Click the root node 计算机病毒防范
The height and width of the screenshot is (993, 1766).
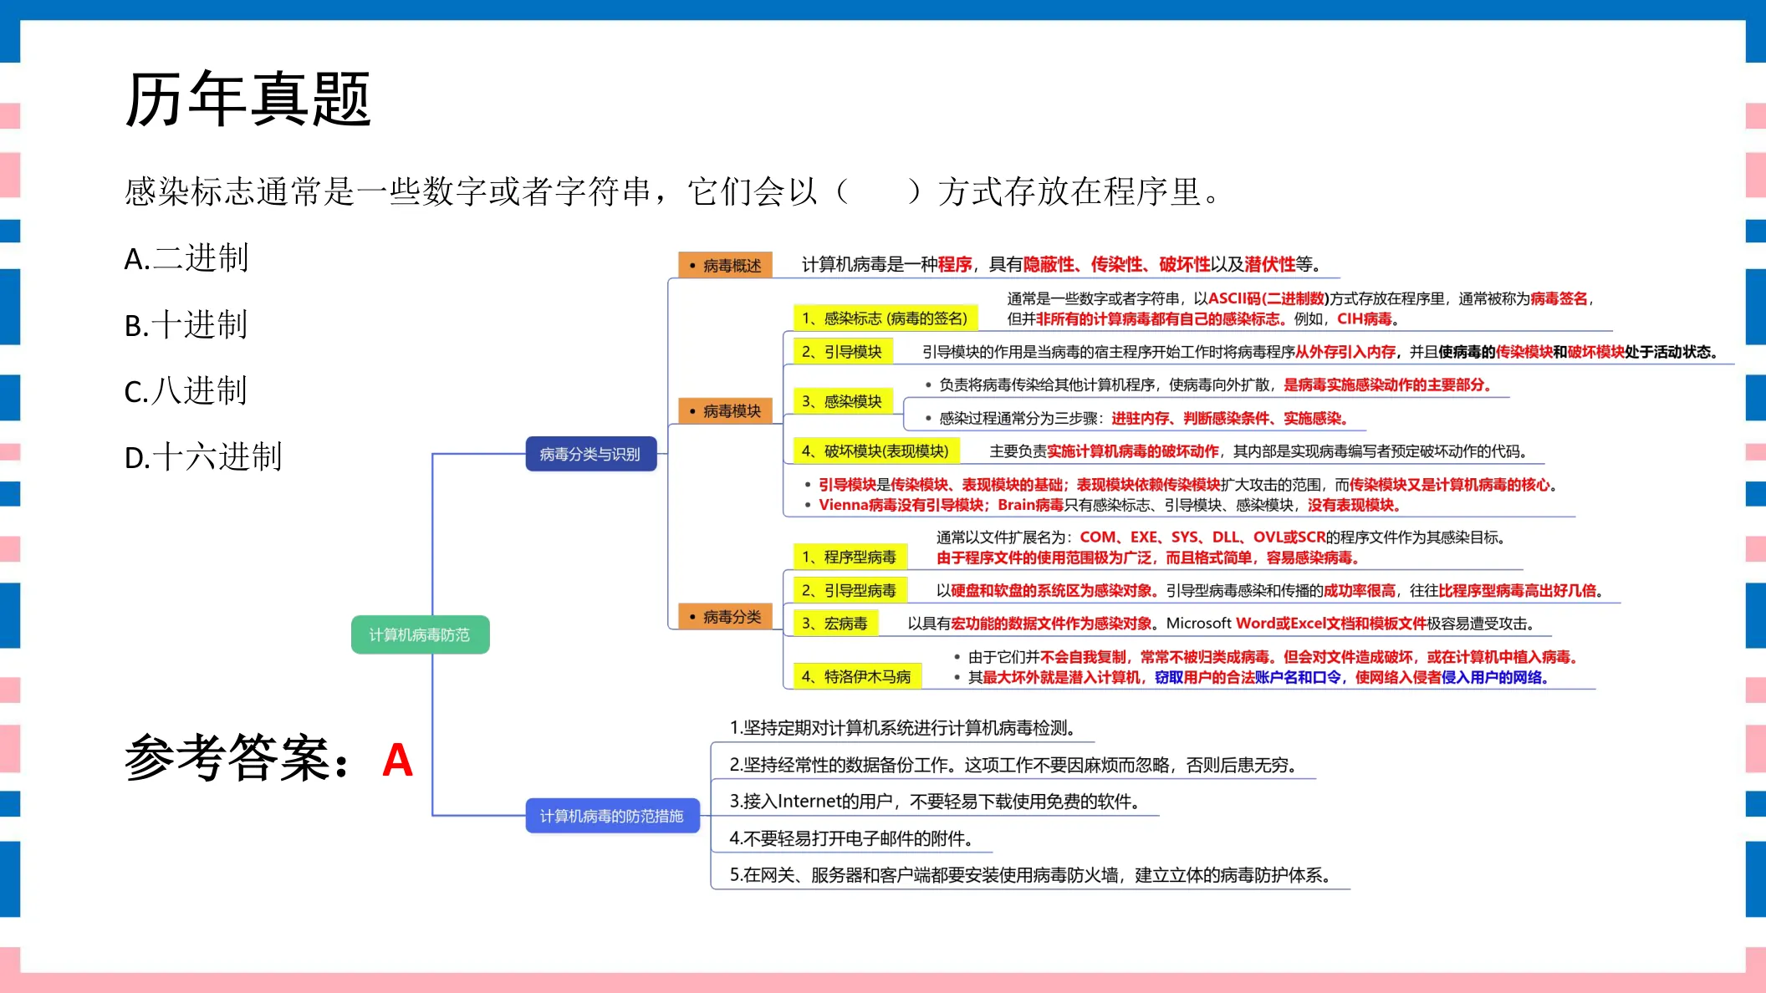pos(420,635)
